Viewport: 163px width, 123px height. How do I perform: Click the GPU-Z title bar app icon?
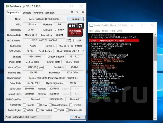point(8,6)
